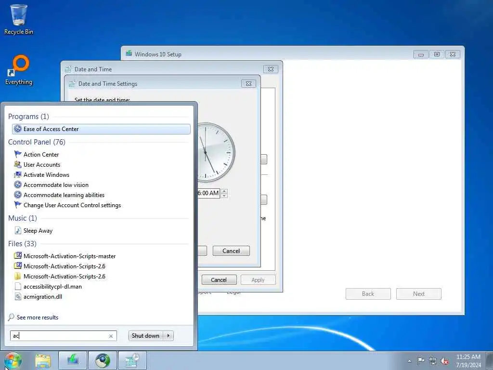The width and height of the screenshot is (493, 370).
Task: Click Next in Windows 10 Setup
Action: tap(419, 294)
